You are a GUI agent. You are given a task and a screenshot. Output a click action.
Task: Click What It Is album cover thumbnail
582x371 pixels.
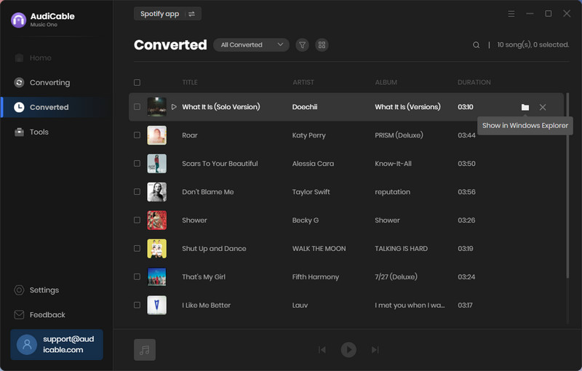(x=156, y=107)
